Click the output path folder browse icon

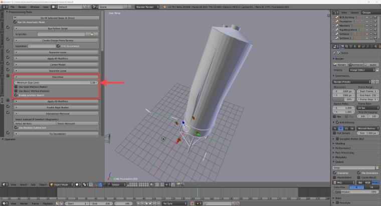tap(377, 167)
